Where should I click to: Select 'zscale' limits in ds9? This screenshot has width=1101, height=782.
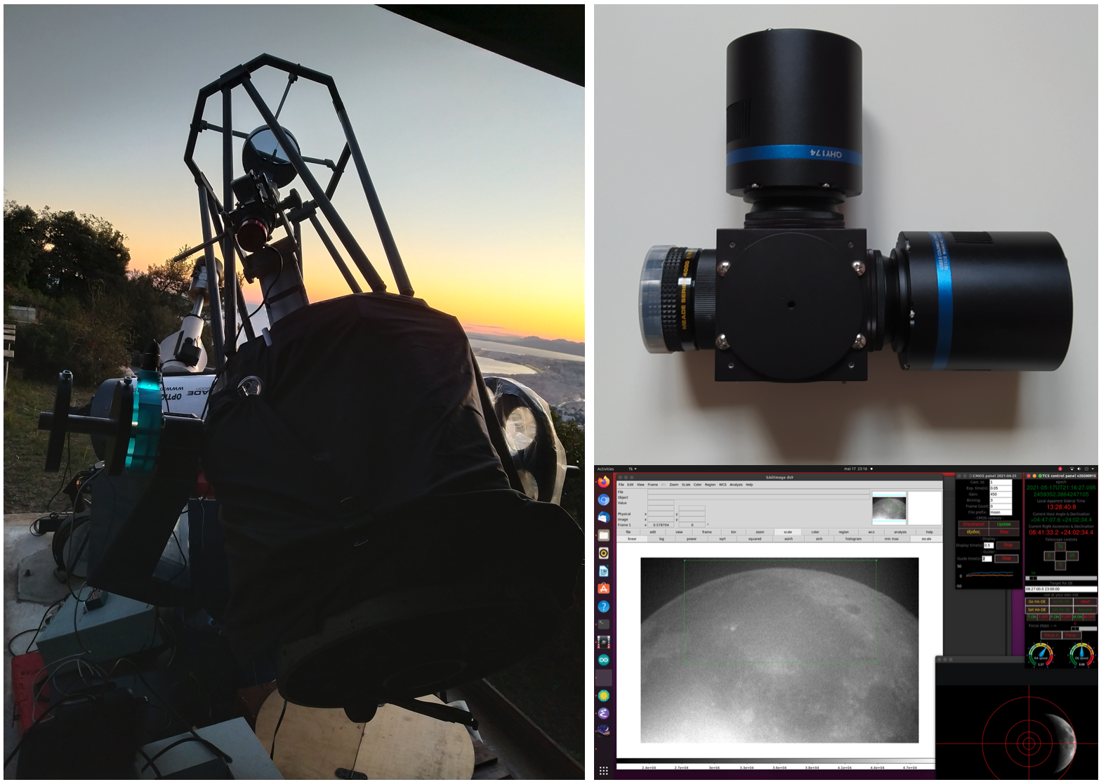tap(926, 539)
